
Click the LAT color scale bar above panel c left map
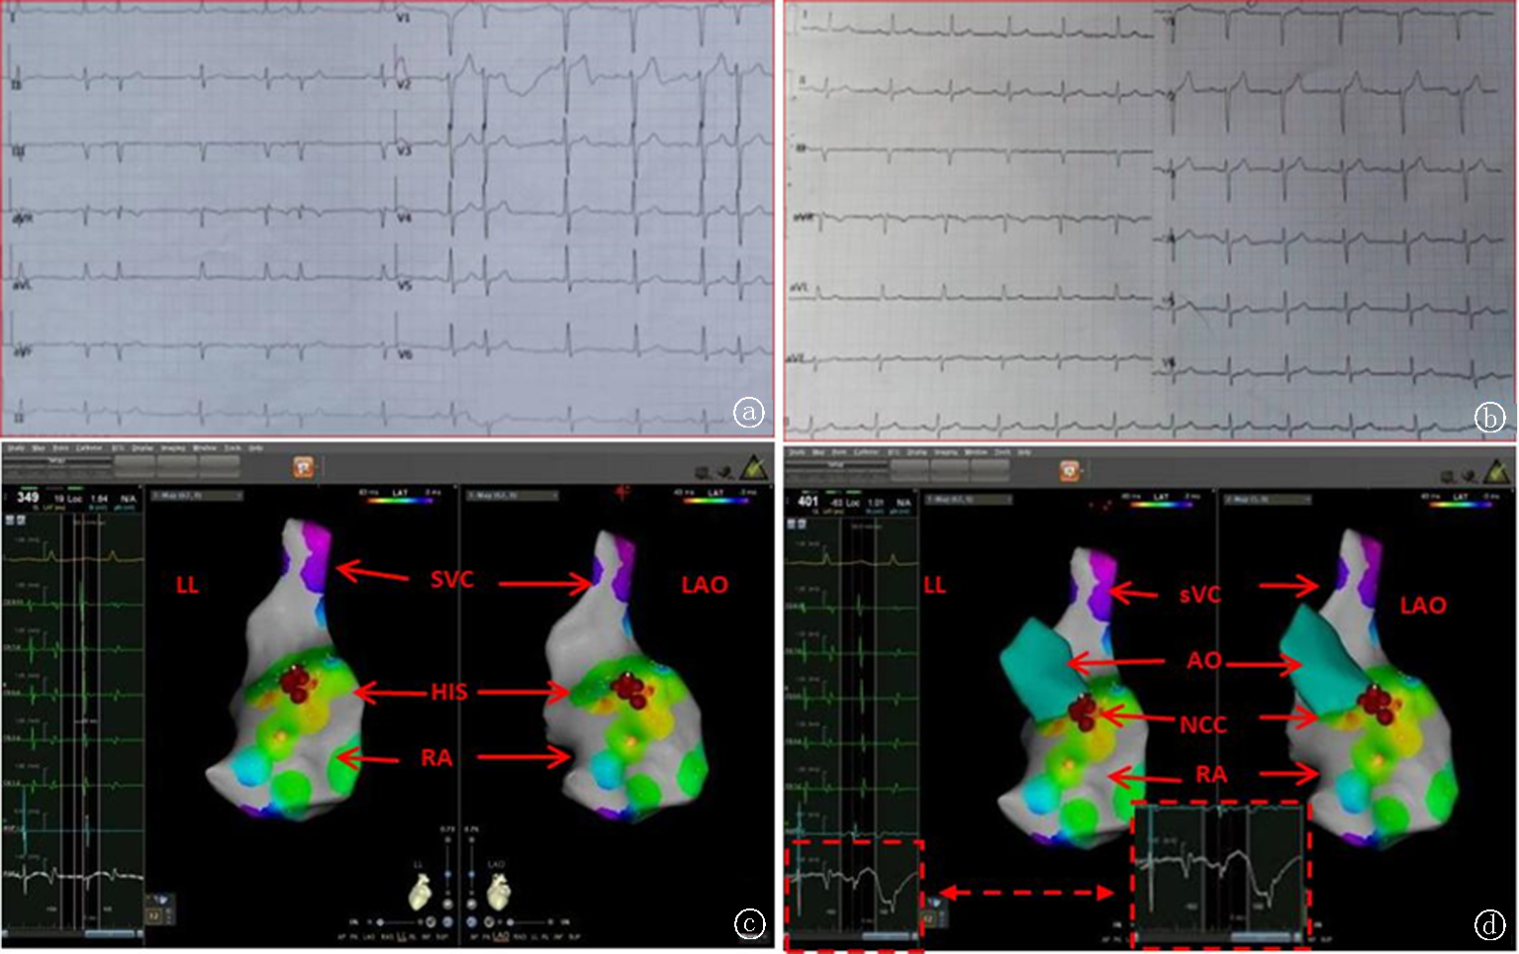click(x=400, y=501)
